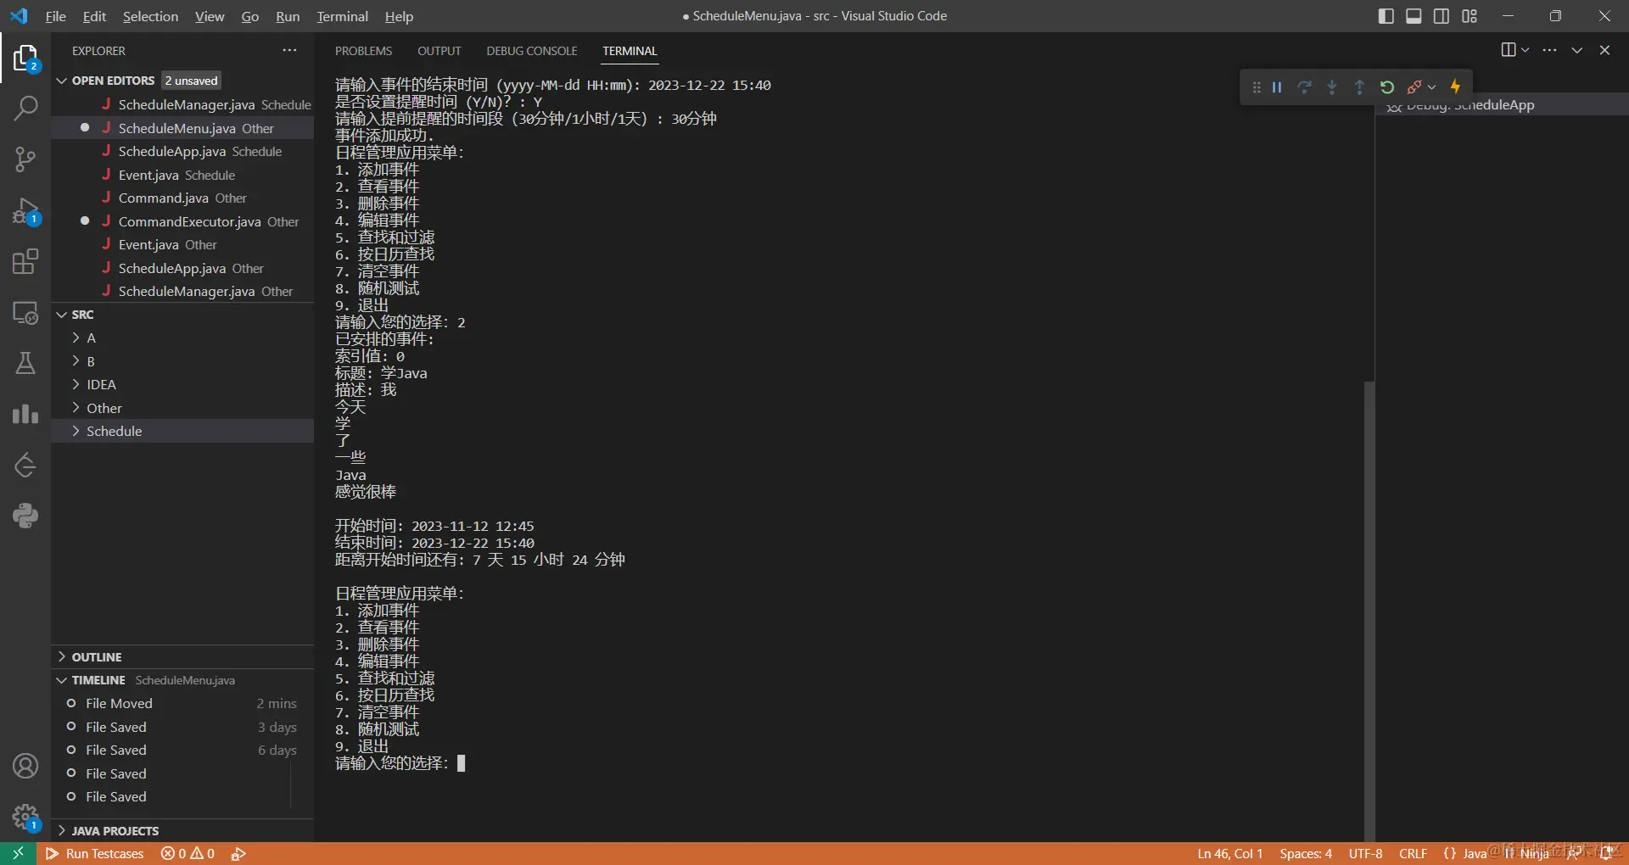Open the Accounts menu icon
This screenshot has width=1629, height=865.
25,766
